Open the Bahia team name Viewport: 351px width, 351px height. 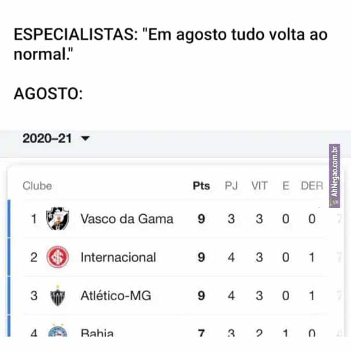97,333
